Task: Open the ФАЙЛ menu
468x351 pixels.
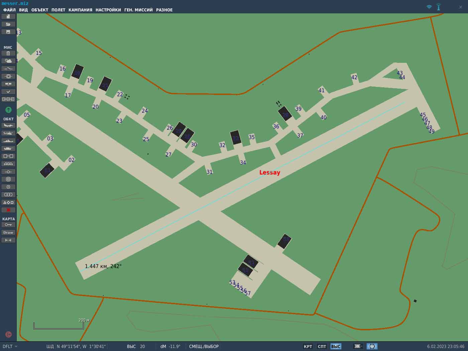Action: [9, 10]
